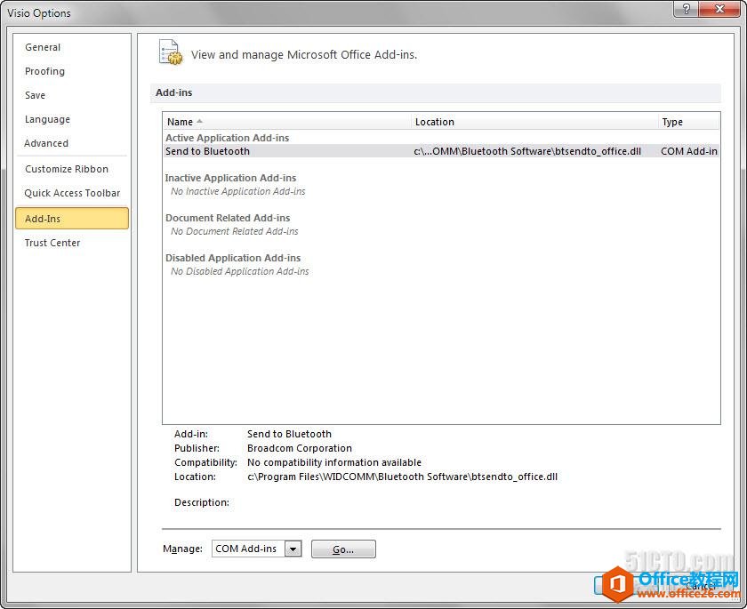Select Quick Access Toolbar category
The image size is (747, 609).
tap(72, 193)
